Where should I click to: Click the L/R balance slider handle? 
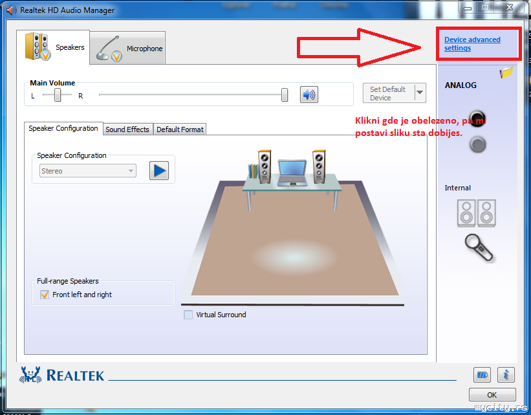58,95
